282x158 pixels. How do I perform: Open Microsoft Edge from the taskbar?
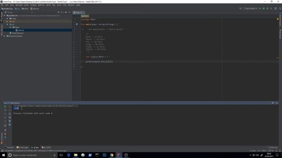pos(69,155)
